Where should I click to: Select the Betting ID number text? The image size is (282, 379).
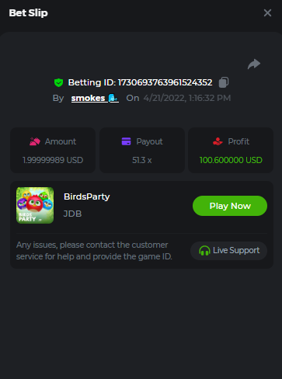tap(165, 82)
